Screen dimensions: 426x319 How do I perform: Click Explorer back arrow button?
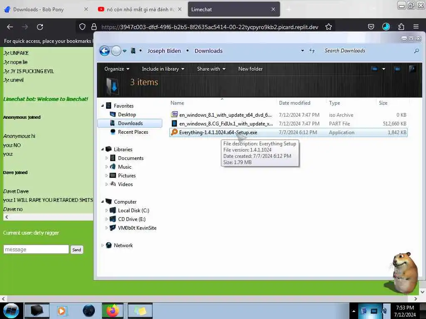[x=104, y=51]
